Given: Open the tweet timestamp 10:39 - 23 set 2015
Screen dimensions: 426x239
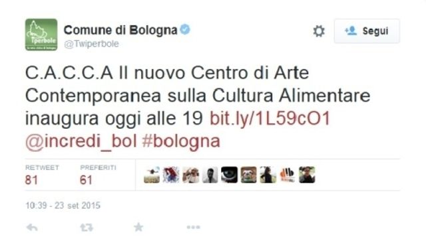Looking at the screenshot, I should tap(63, 205).
